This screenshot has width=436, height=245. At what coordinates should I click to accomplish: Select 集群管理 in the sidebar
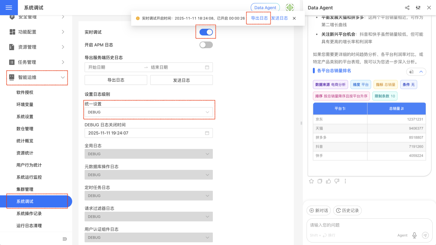25,189
